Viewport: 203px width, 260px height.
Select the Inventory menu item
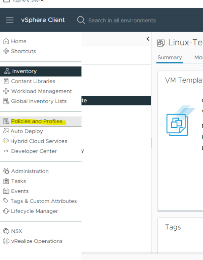[x=41, y=71]
